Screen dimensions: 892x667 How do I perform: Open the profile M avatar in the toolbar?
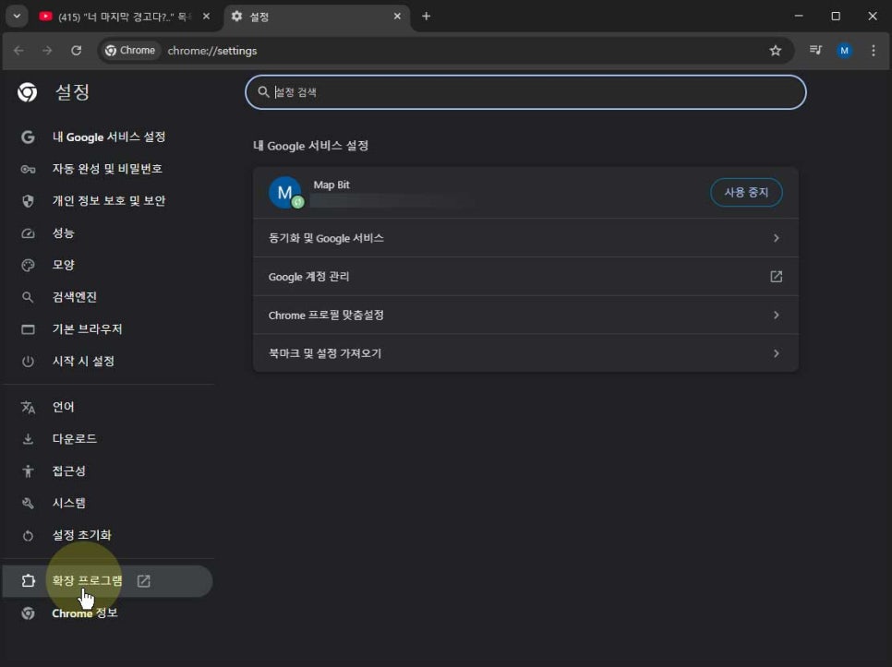coord(844,51)
